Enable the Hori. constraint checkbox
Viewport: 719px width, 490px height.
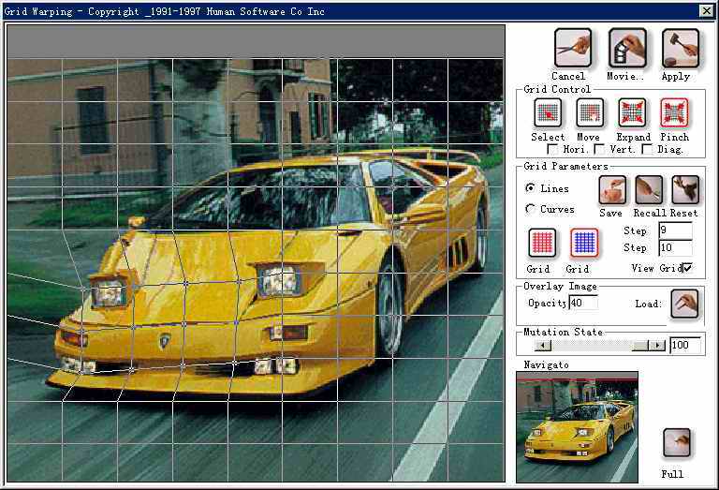coord(554,150)
